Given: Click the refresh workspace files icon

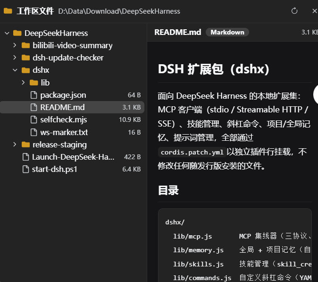Looking at the screenshot, I should pyautogui.click(x=294, y=11).
